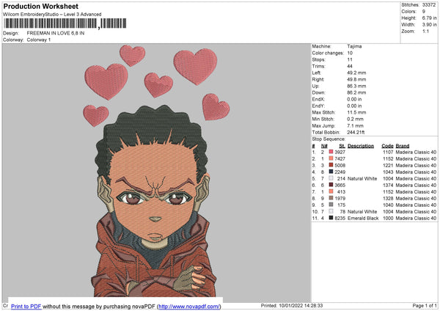Screen dimensions: 440x311
Task: Select the dark maroon swatch in stop 6 (3665)
Action: (331, 185)
